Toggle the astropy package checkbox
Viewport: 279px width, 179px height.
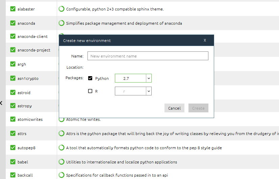click(13, 106)
